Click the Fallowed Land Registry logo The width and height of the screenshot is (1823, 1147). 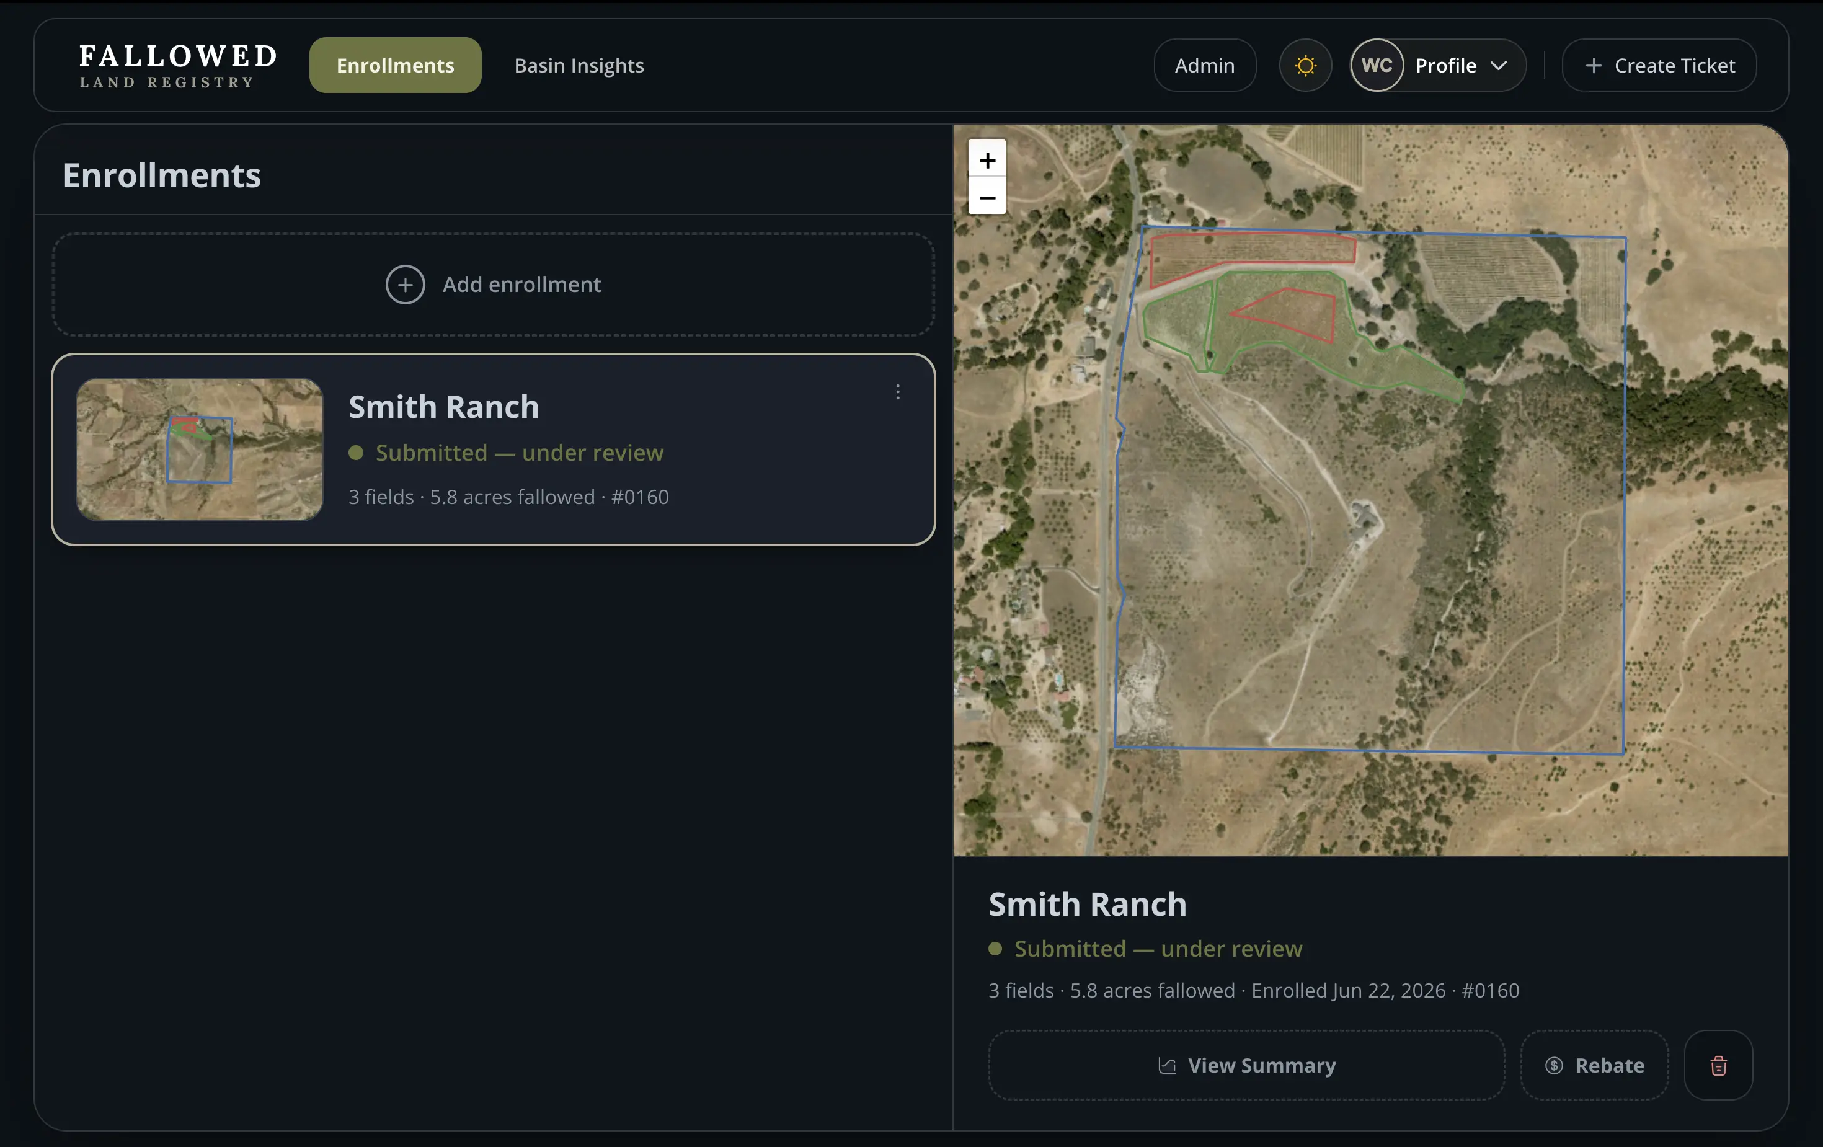(x=178, y=66)
